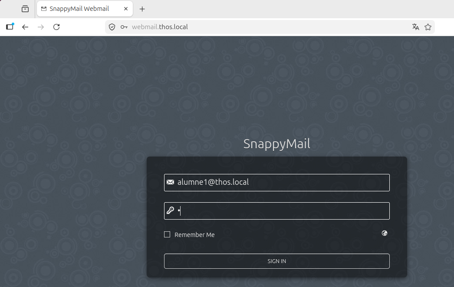Click the SIGN IN button

click(x=276, y=261)
